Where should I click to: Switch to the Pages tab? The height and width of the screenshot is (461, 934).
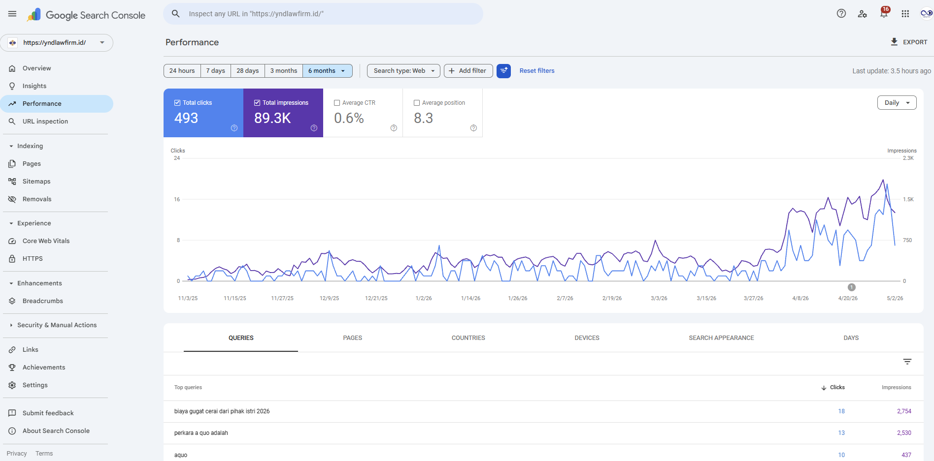(x=353, y=338)
